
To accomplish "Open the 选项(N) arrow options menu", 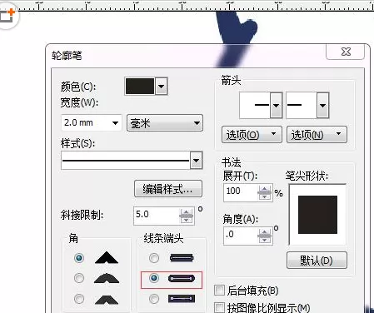I will pos(317,135).
